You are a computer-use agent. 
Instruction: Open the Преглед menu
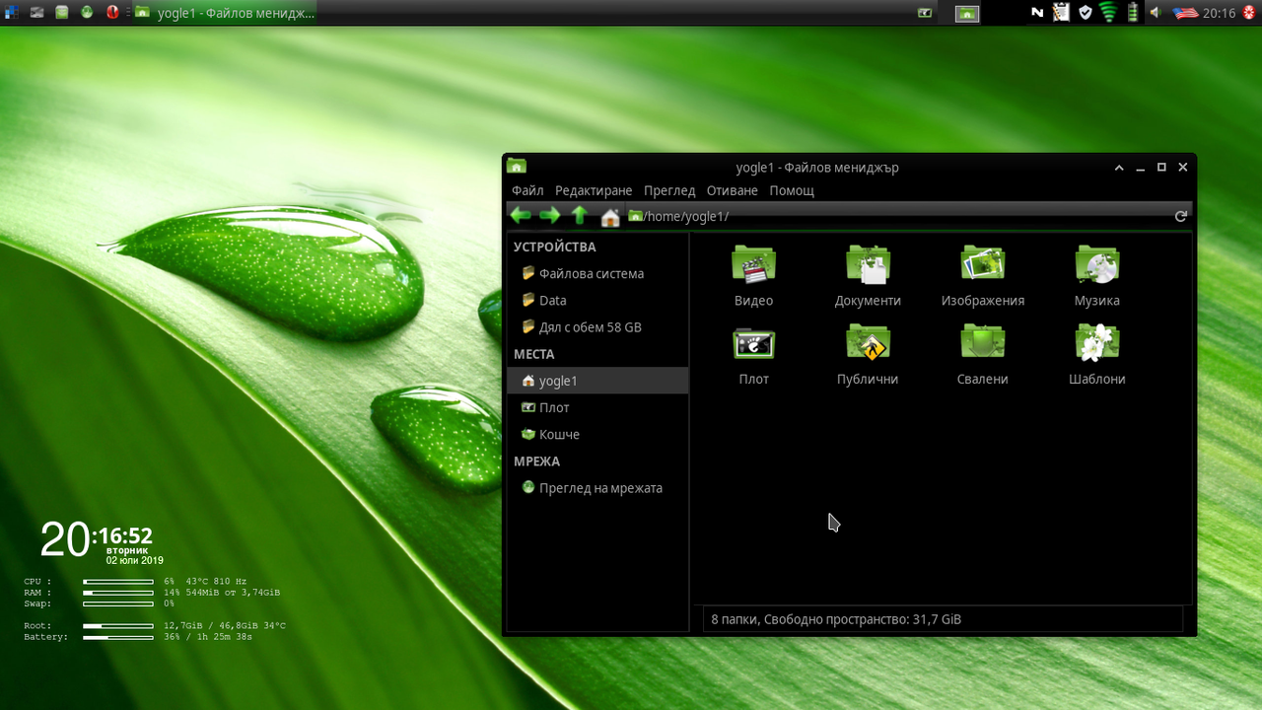[x=669, y=190]
